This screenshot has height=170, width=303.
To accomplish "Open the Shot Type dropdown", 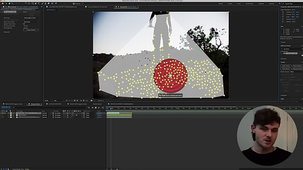I will (x=32, y=18).
